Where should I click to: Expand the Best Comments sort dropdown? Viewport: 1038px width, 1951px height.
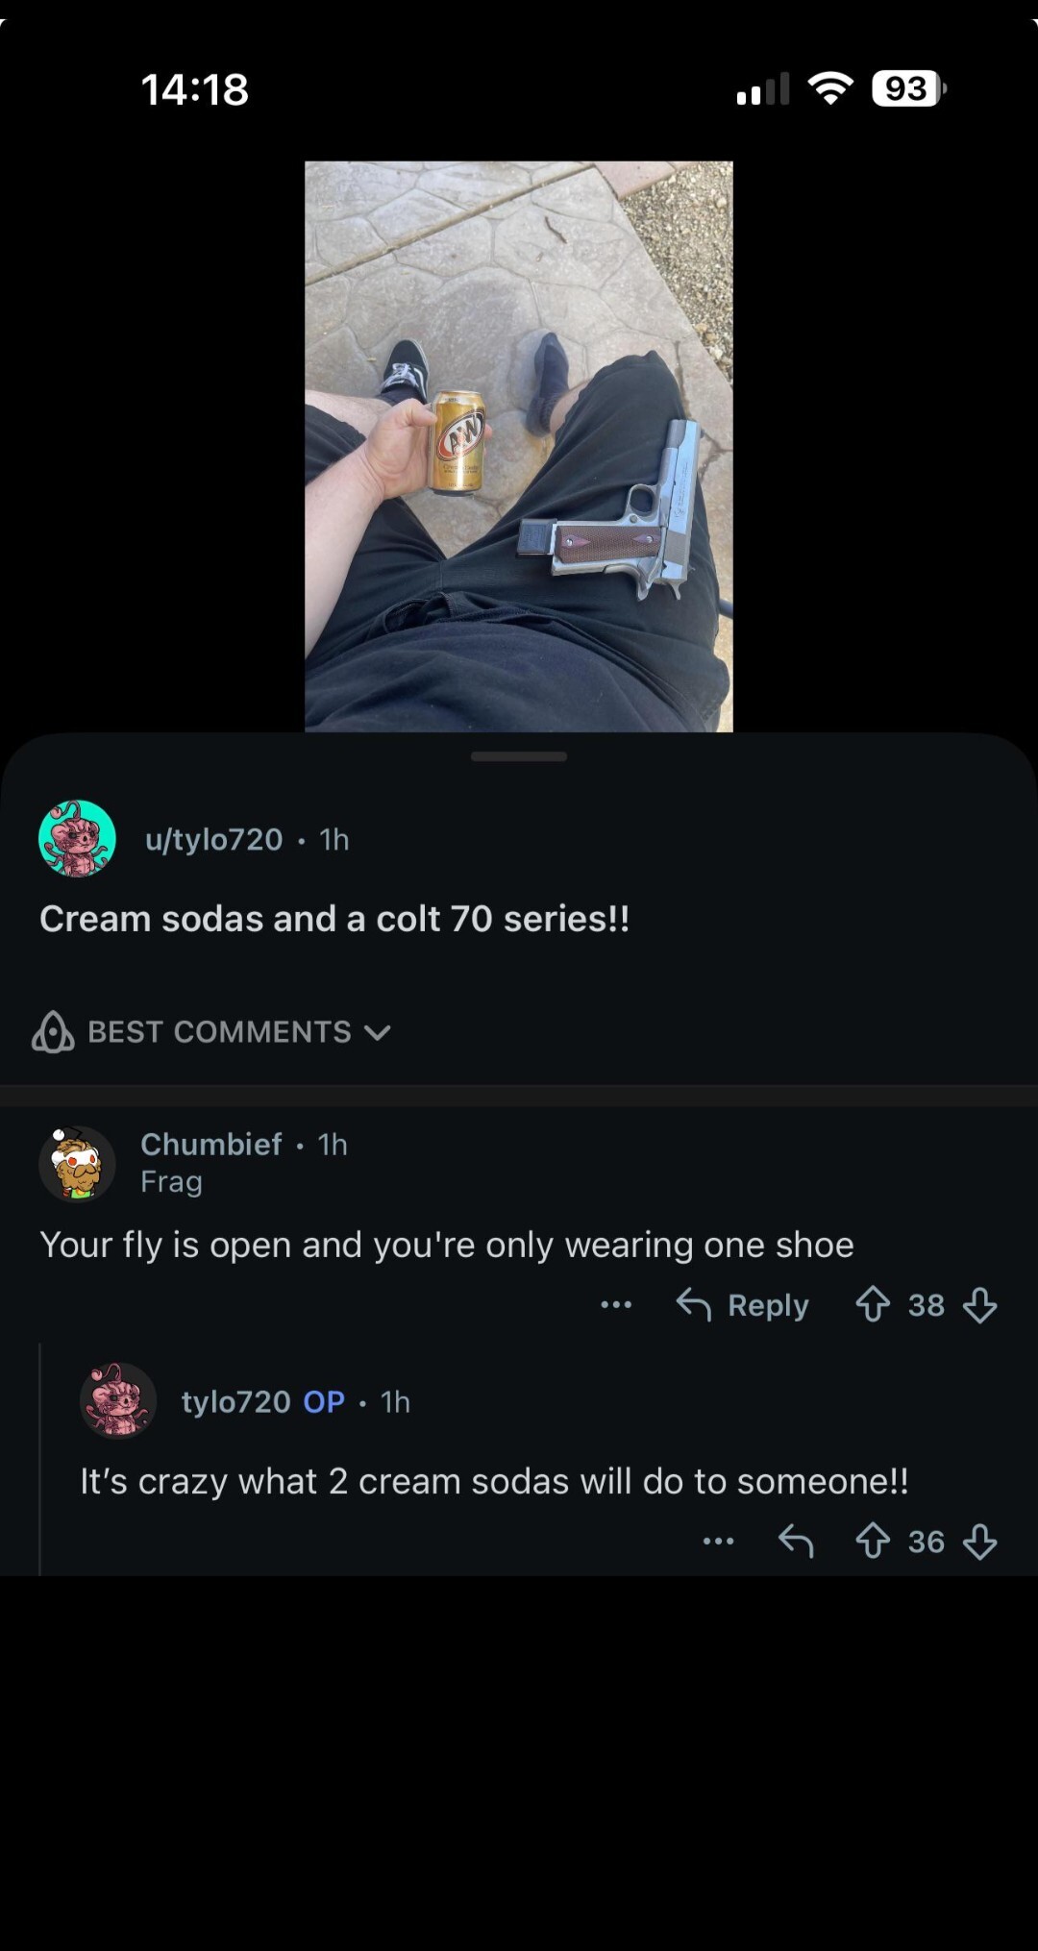click(x=378, y=1032)
